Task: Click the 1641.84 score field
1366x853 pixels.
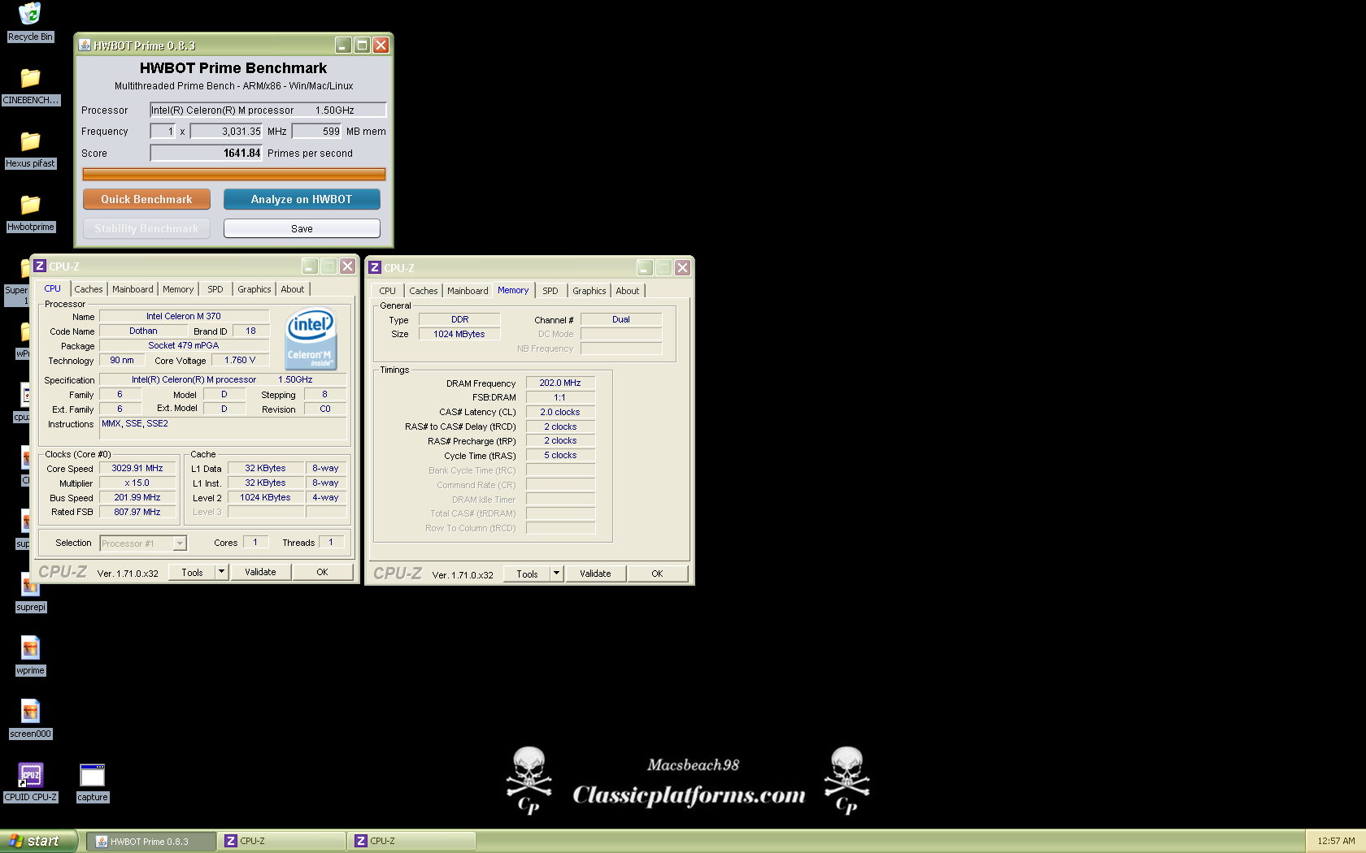Action: tap(207, 153)
